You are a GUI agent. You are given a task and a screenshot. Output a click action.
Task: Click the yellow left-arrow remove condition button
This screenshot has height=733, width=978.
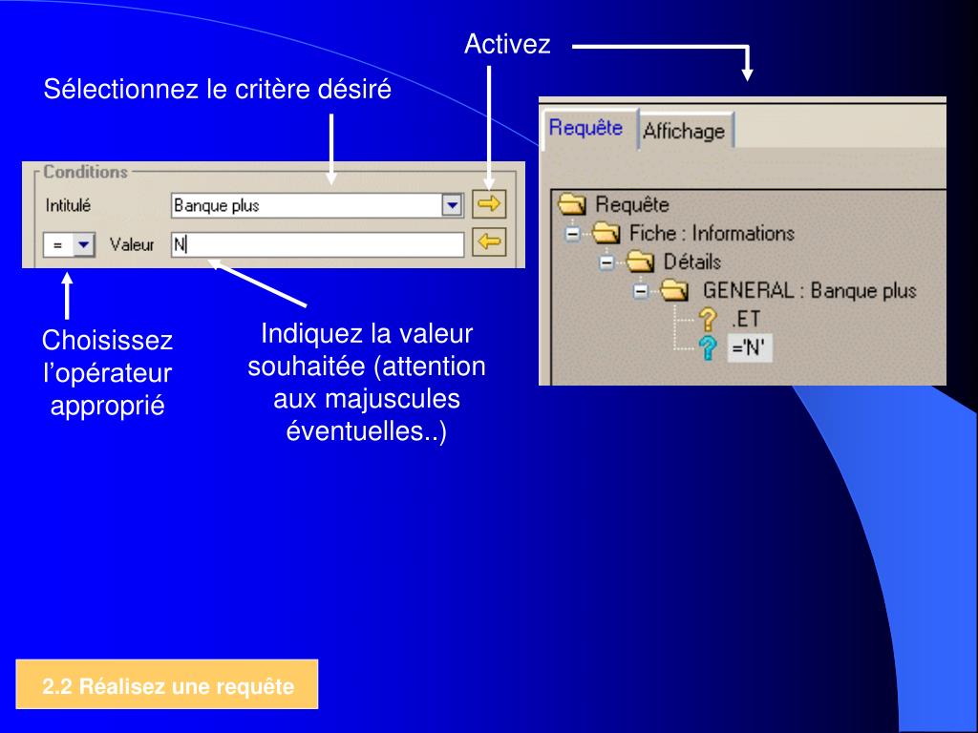click(489, 241)
